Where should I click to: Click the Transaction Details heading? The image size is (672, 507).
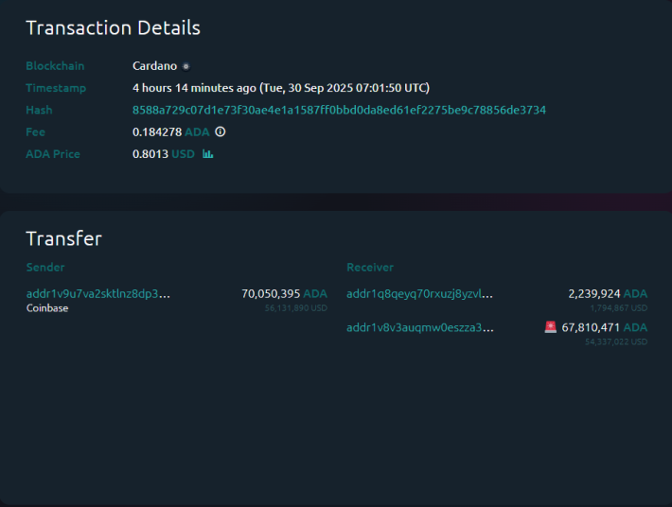pyautogui.click(x=113, y=27)
